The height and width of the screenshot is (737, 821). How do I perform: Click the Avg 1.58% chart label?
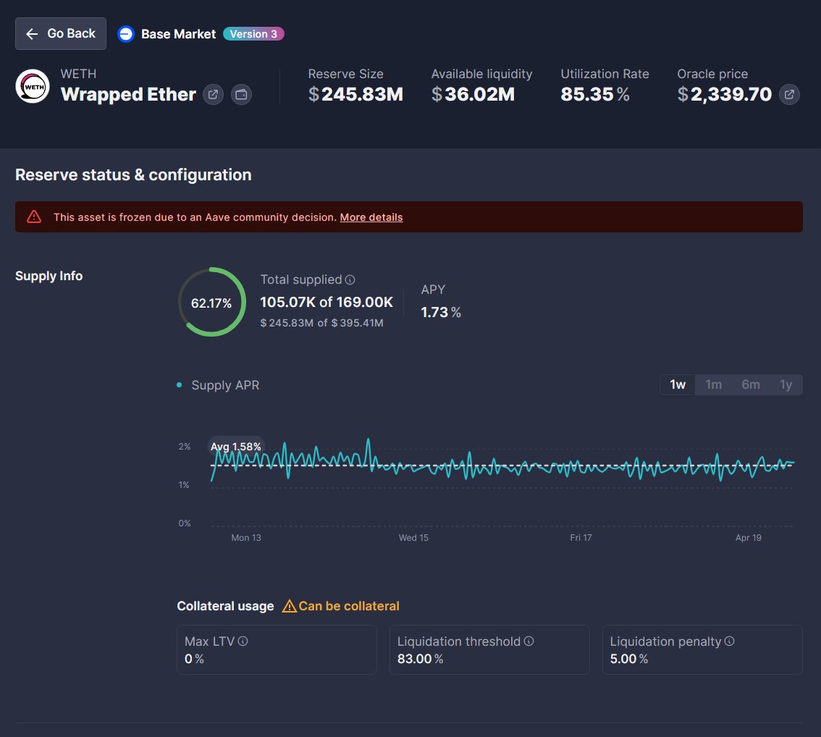click(235, 447)
